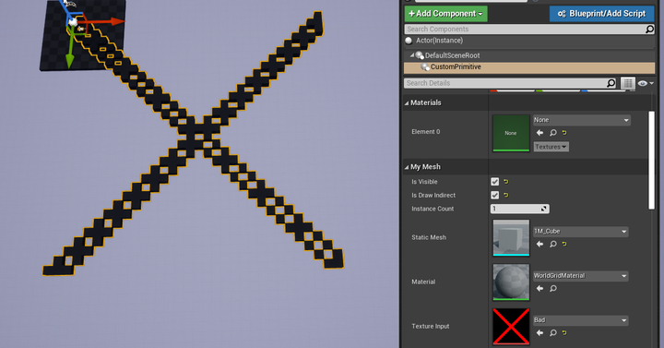Viewport: 664px width, 348px height.
Task: Use selected asset arrow for Static Mesh
Action: pos(539,244)
